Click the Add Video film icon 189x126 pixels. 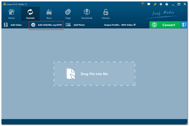[x=6, y=25]
